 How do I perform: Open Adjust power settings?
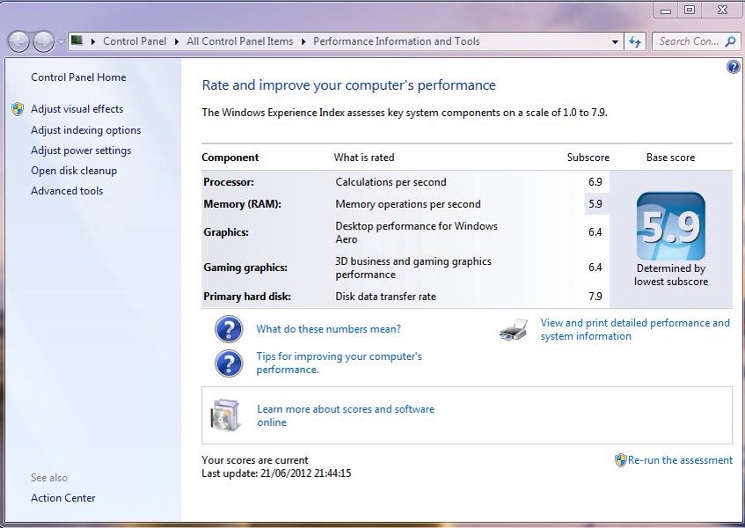click(x=81, y=150)
